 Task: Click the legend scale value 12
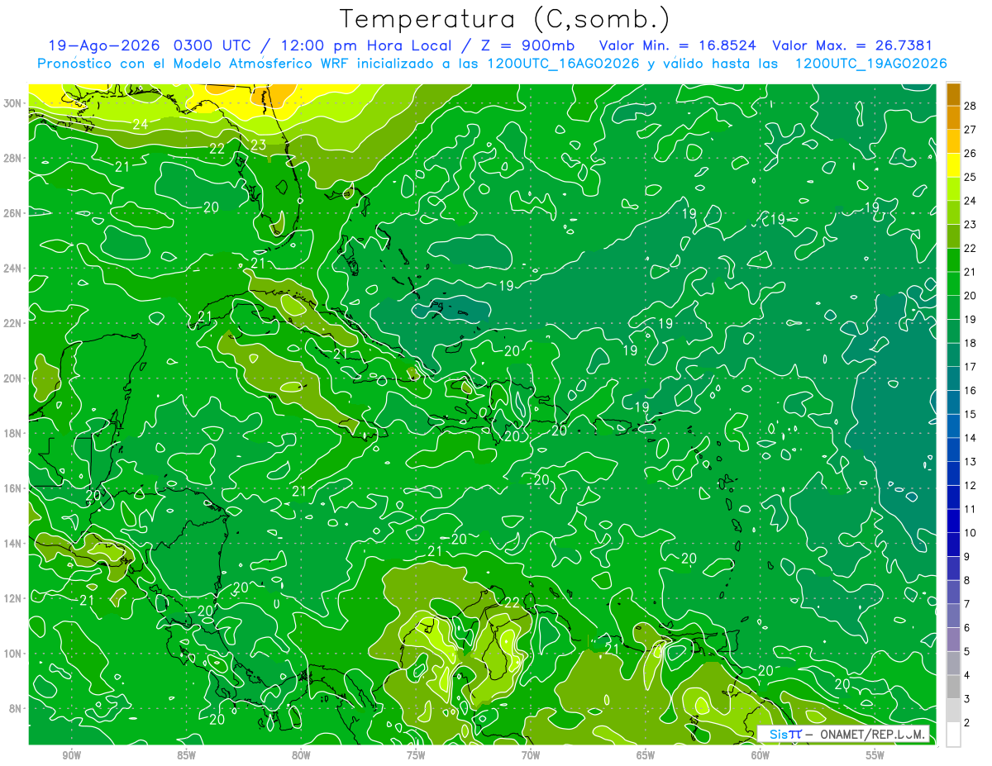coord(971,485)
